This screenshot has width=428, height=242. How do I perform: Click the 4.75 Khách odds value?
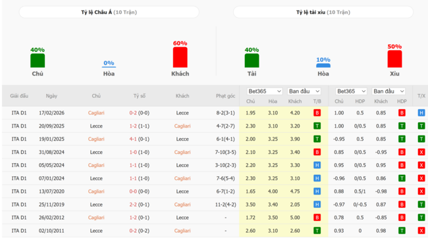[295, 191]
